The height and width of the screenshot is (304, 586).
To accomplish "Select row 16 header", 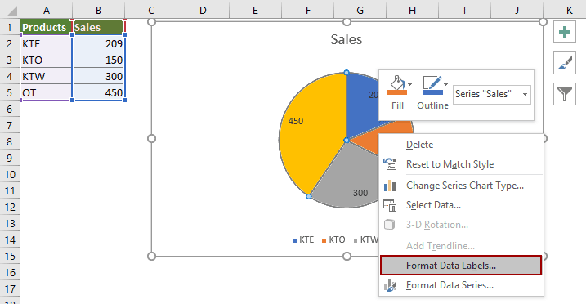I will tap(10, 273).
